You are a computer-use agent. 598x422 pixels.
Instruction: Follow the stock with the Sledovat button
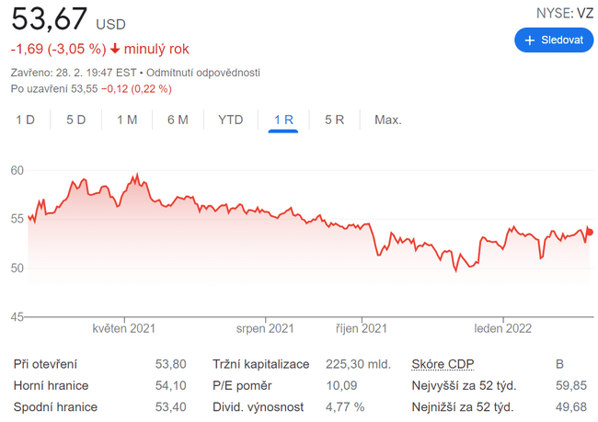[x=553, y=40]
